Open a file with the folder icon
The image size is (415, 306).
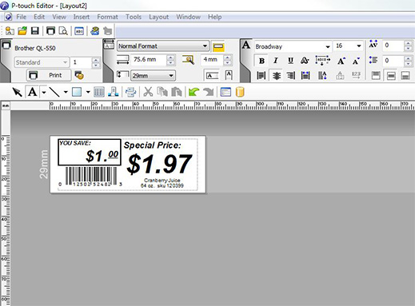[22, 31]
